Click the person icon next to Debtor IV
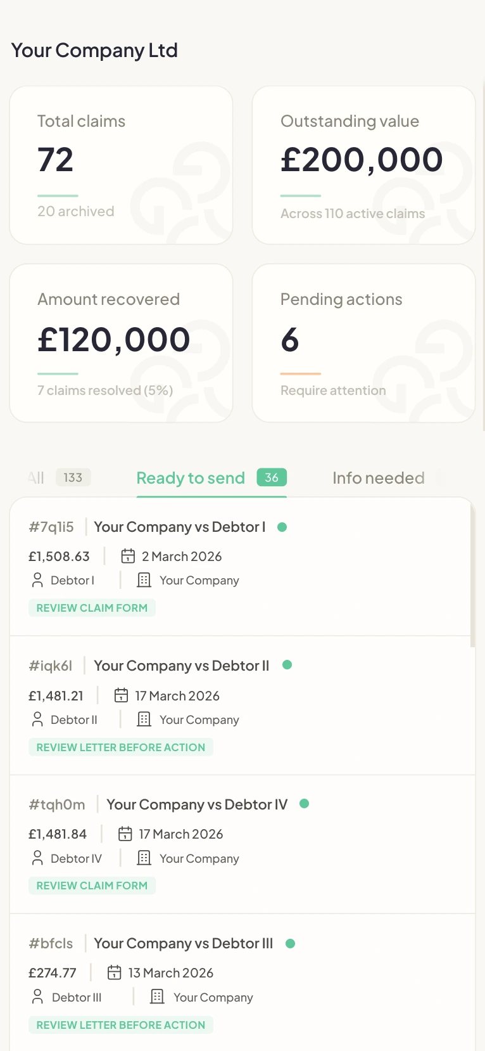485x1051 pixels. coord(37,858)
